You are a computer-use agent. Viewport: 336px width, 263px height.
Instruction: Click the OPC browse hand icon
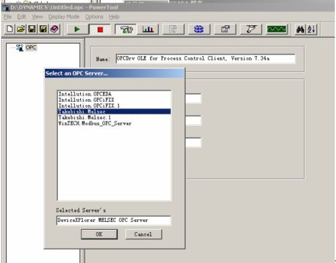pos(251,29)
